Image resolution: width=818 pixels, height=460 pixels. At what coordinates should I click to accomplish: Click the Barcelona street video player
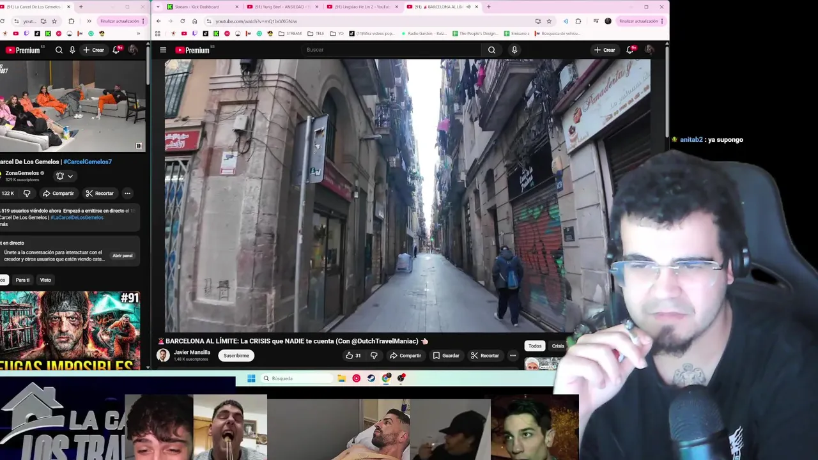pos(407,195)
